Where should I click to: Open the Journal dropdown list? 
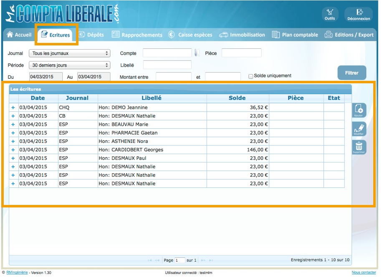tap(69, 53)
